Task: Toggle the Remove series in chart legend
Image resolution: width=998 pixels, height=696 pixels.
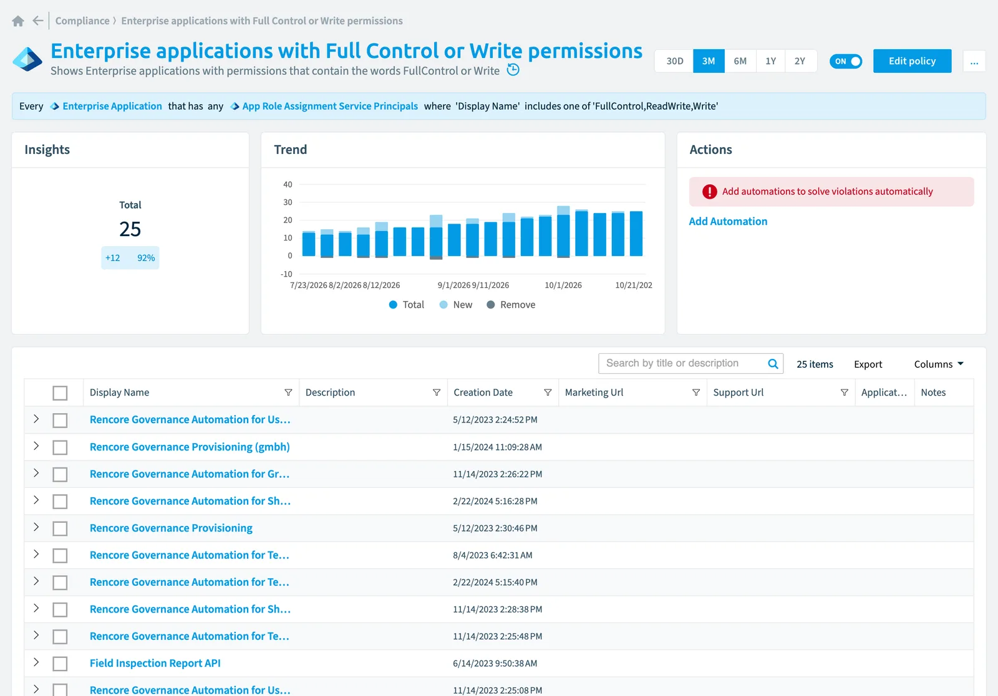Action: (x=511, y=305)
